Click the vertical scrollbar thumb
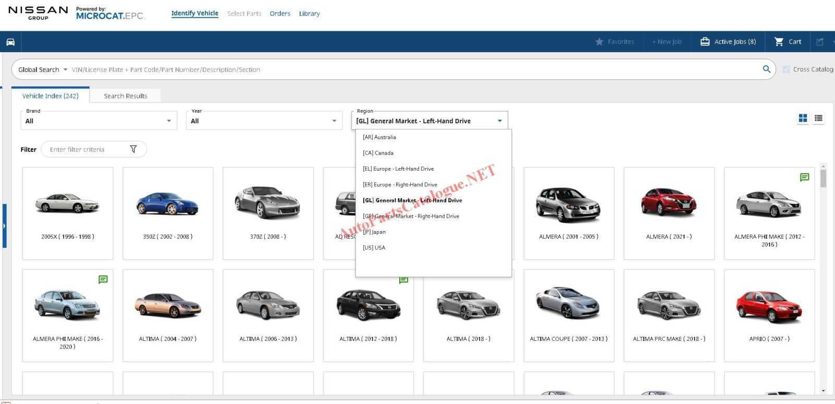 click(x=824, y=178)
